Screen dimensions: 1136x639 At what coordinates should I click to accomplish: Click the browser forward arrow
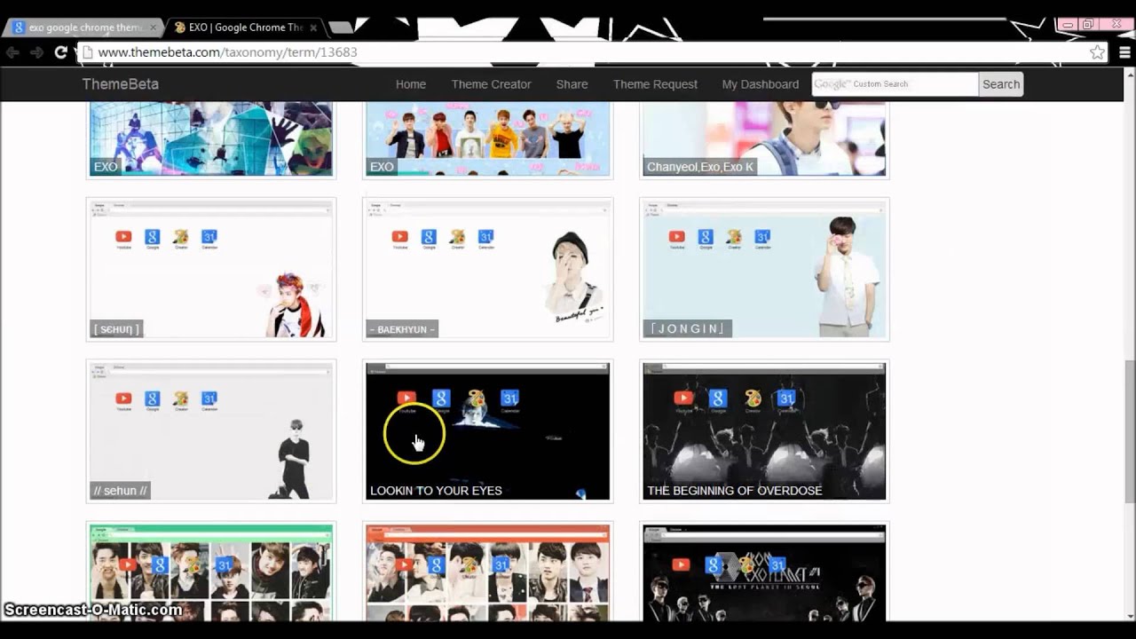click(36, 52)
